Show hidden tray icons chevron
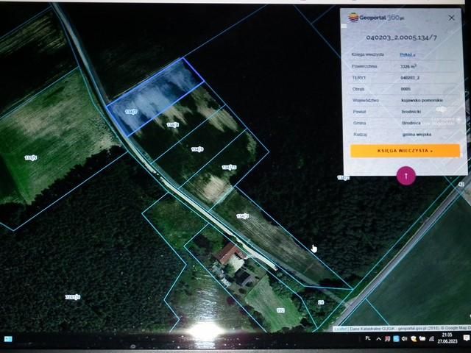 click(x=378, y=339)
